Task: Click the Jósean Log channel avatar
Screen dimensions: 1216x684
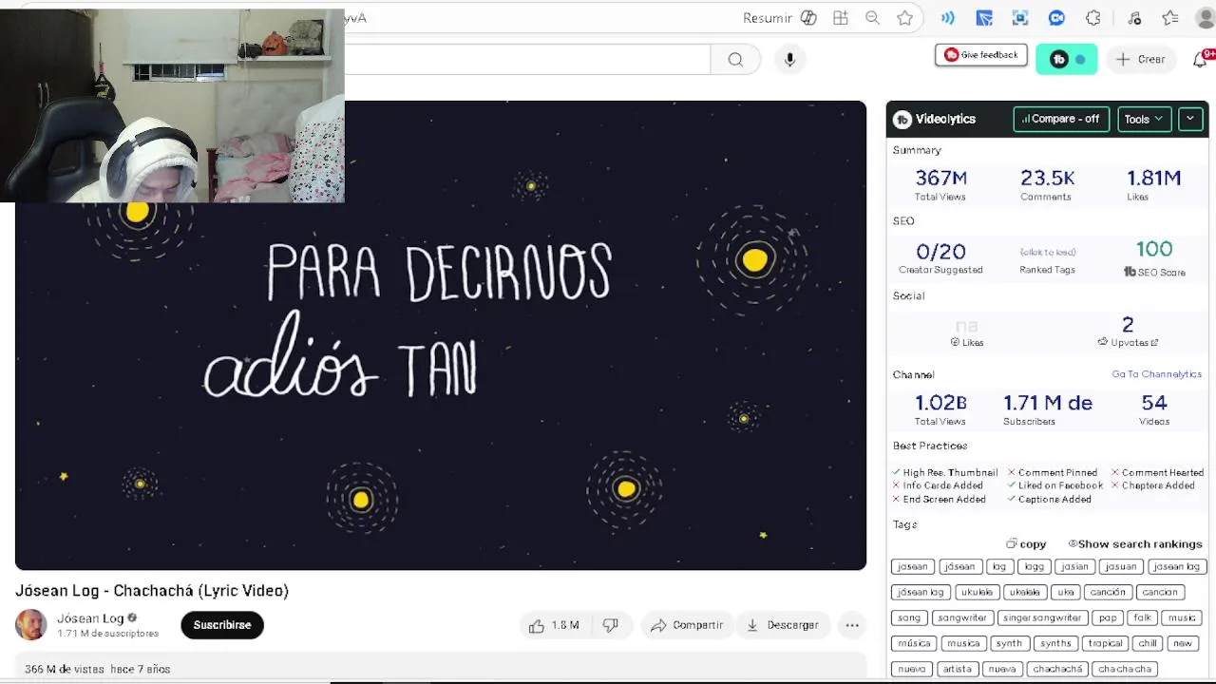Action: (30, 624)
